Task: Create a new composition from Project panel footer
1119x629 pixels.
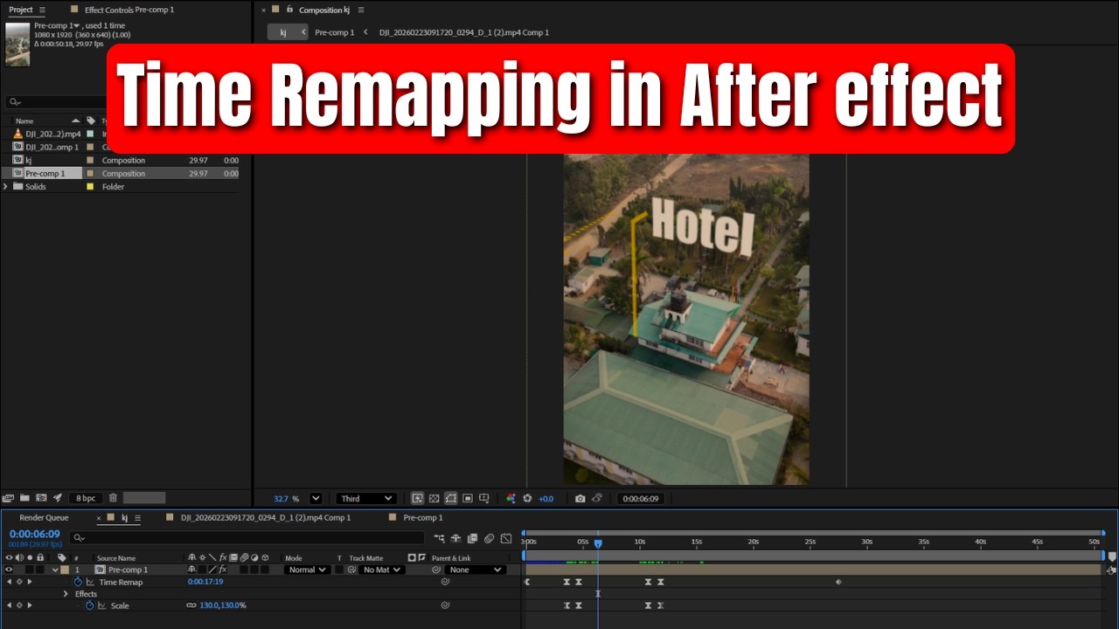Action: (x=41, y=498)
